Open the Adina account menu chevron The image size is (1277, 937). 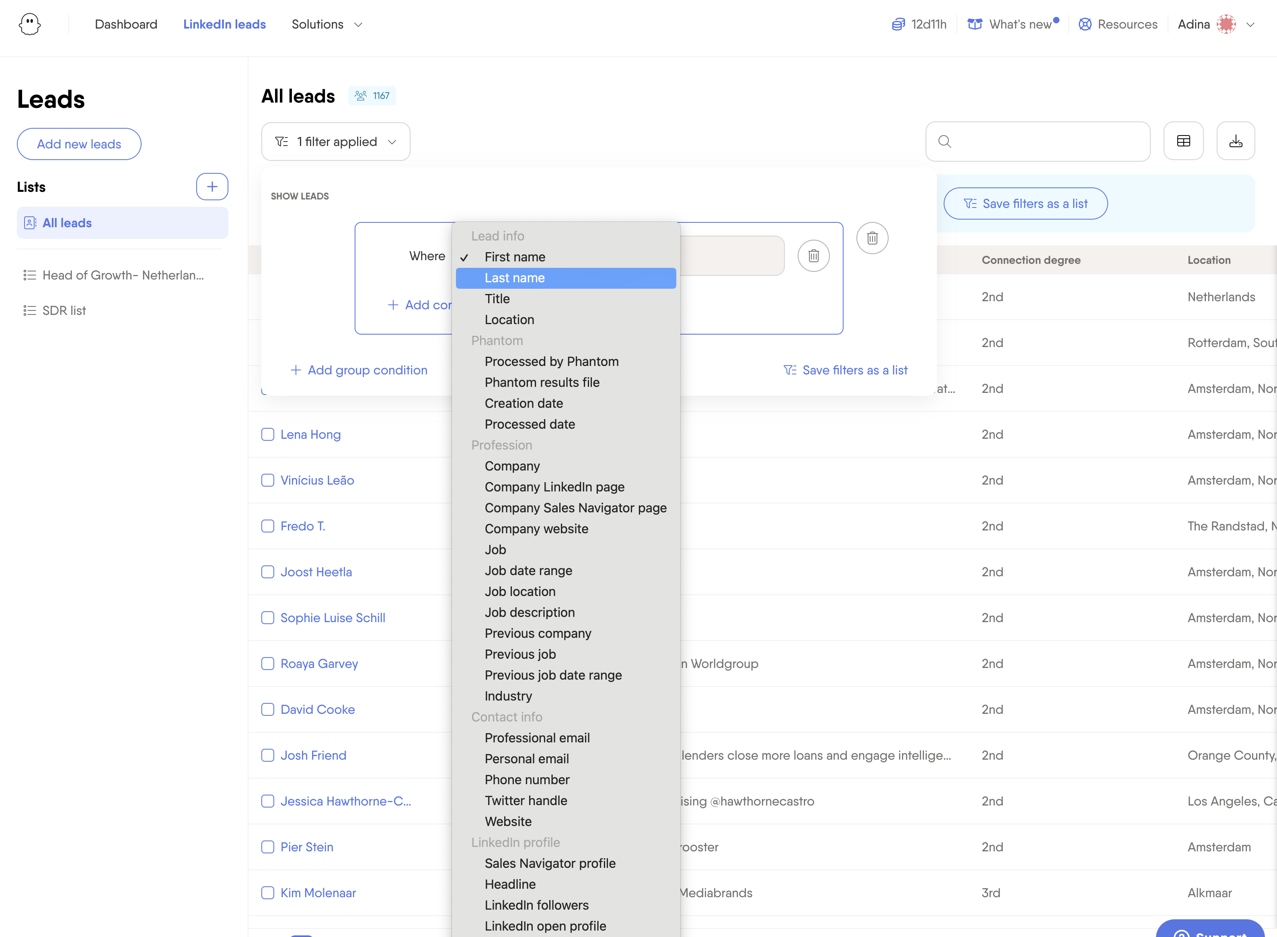pyautogui.click(x=1250, y=25)
